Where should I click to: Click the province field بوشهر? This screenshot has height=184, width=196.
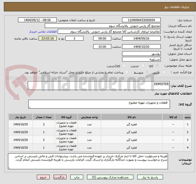(x=141, y=53)
